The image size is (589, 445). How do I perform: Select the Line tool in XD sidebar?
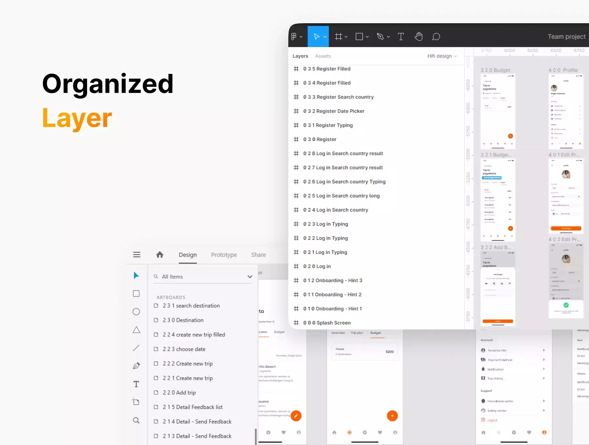point(136,348)
